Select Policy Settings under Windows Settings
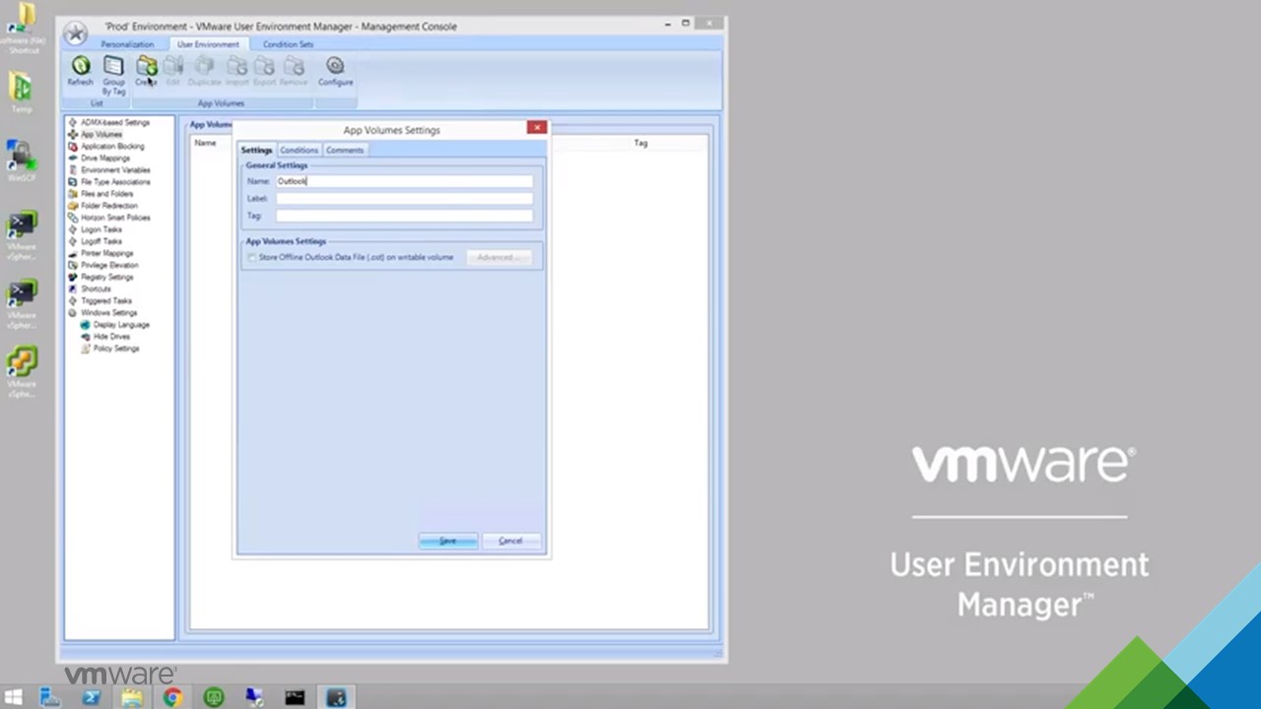 coord(115,349)
